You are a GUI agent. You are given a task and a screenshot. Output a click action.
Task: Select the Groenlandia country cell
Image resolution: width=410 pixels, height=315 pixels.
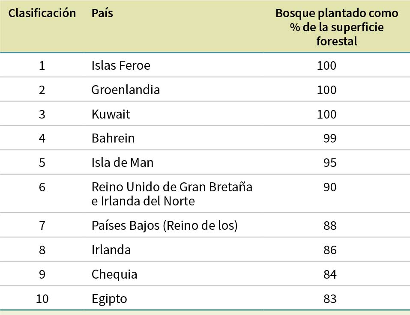(x=126, y=90)
